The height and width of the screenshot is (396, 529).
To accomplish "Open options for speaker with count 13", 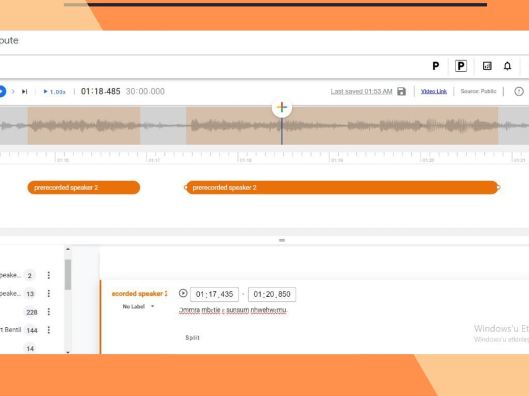I will pos(49,293).
